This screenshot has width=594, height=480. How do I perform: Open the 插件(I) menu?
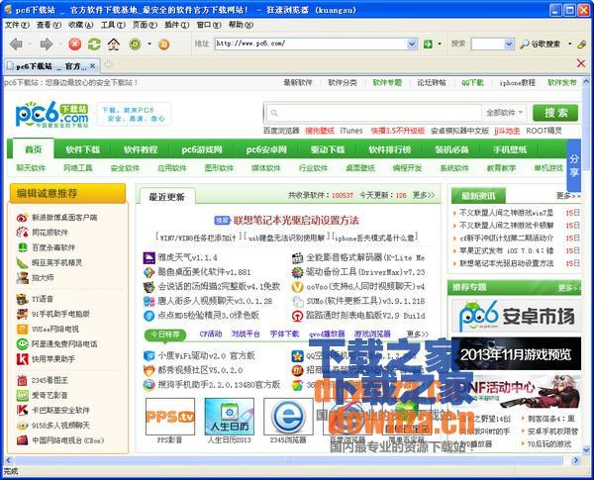(177, 25)
